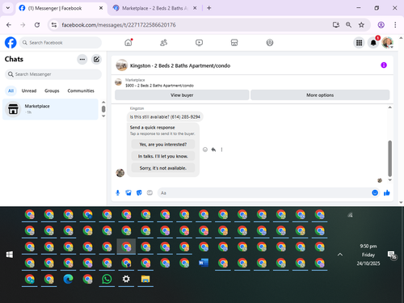Go back in browser history
The width and height of the screenshot is (404, 303).
click(x=9, y=25)
